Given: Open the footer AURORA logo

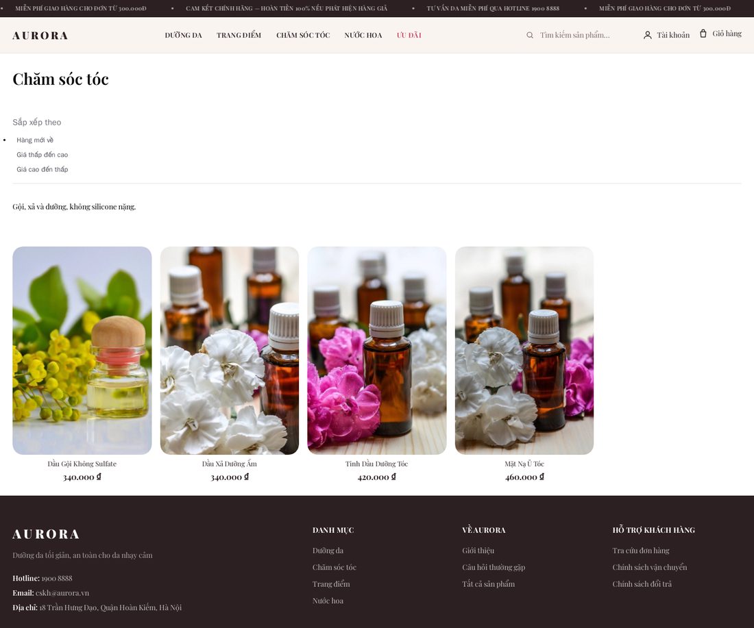Looking at the screenshot, I should pos(46,534).
